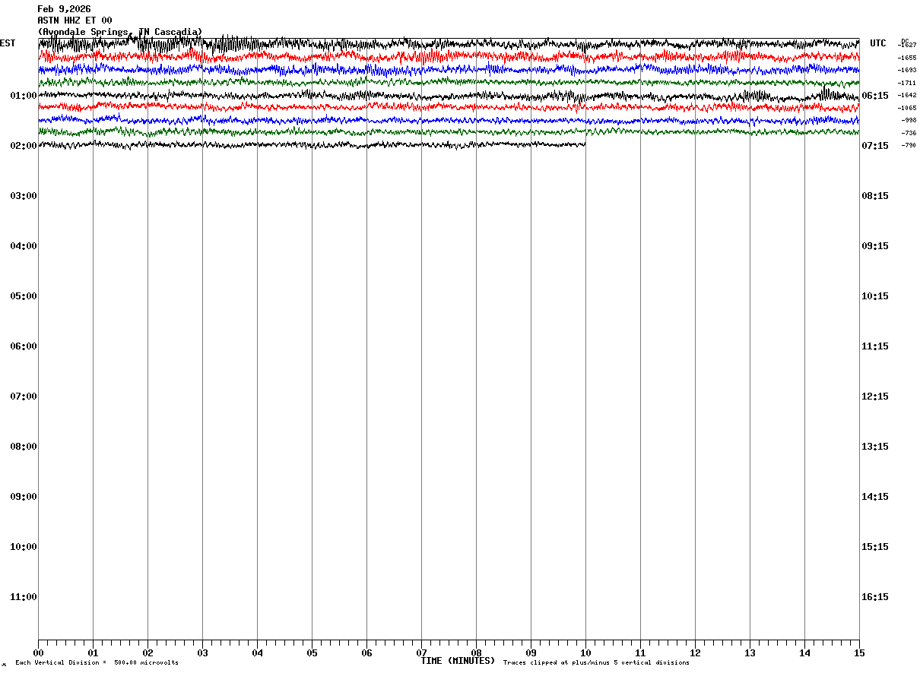
Task: Click the 'UTC' timezone label
Action: [x=878, y=43]
